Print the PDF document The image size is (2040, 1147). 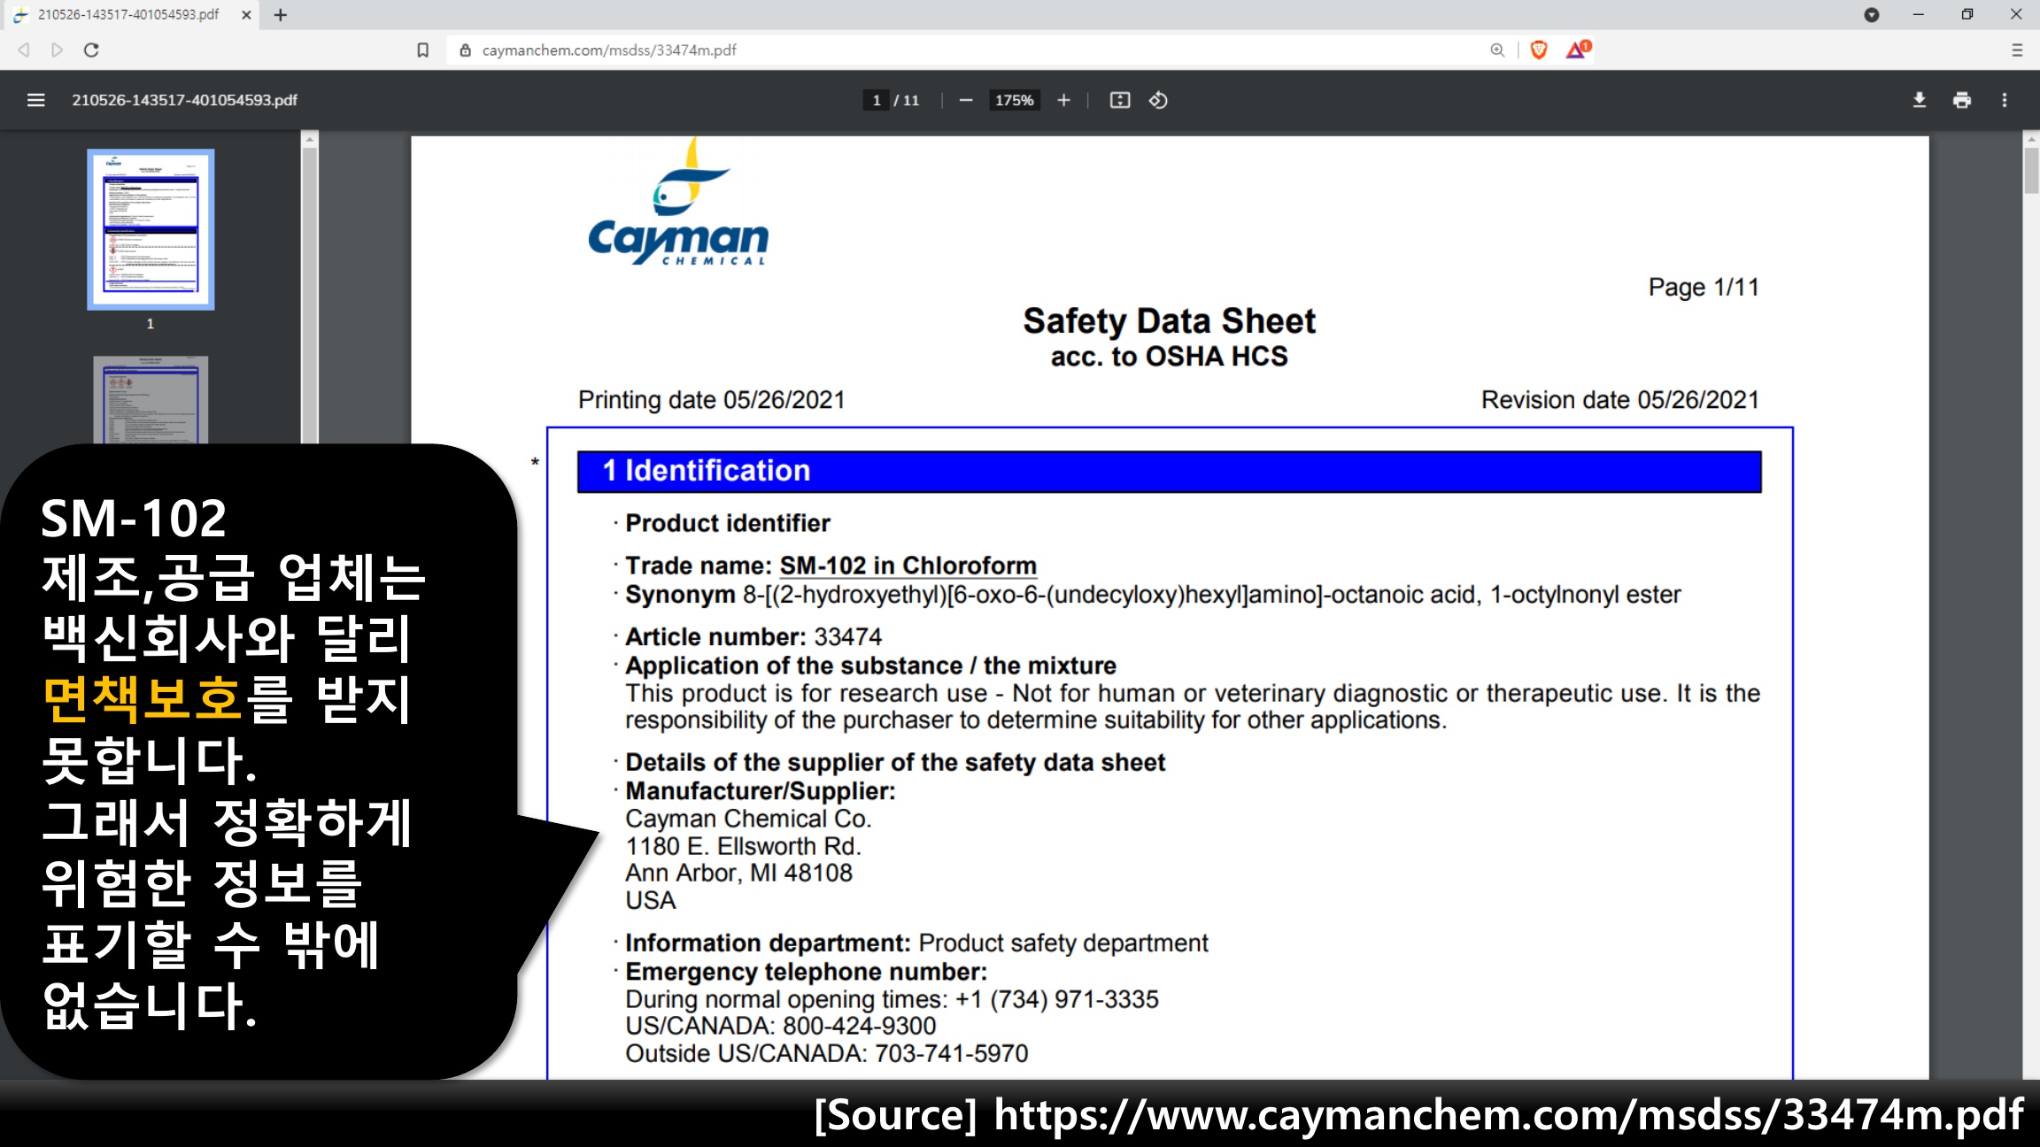pyautogui.click(x=1962, y=100)
